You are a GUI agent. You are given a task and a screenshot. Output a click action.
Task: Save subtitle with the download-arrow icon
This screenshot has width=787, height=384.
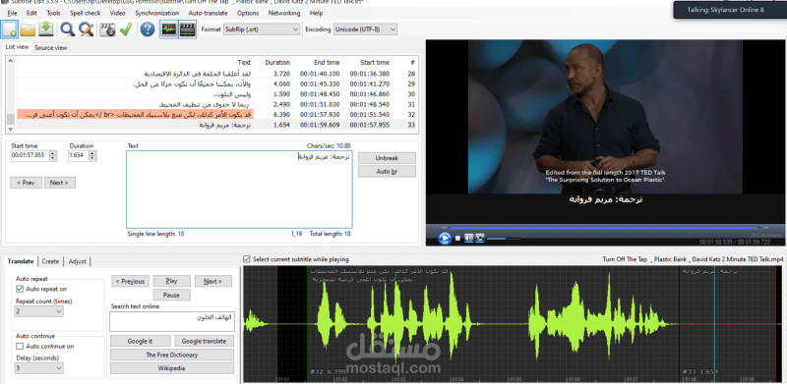click(x=46, y=29)
